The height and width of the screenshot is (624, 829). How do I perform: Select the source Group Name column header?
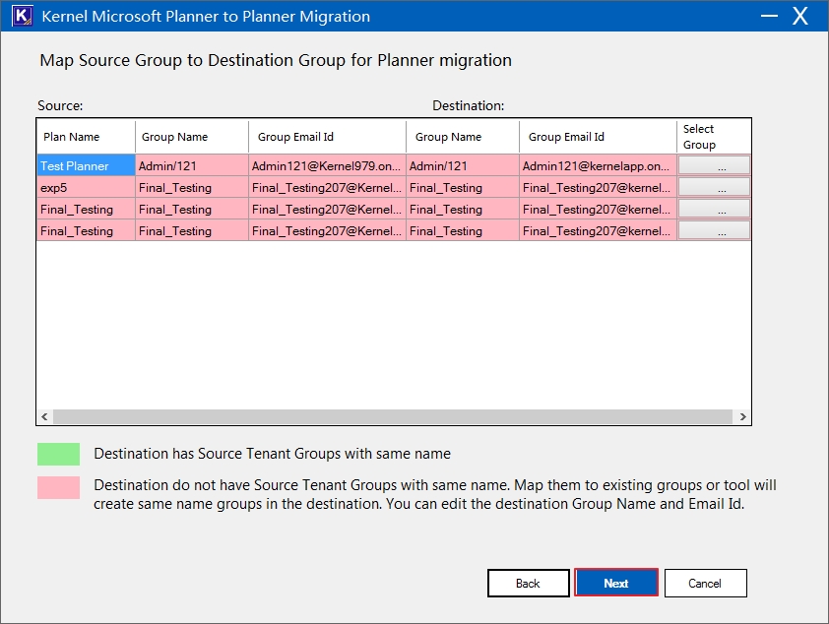(192, 137)
